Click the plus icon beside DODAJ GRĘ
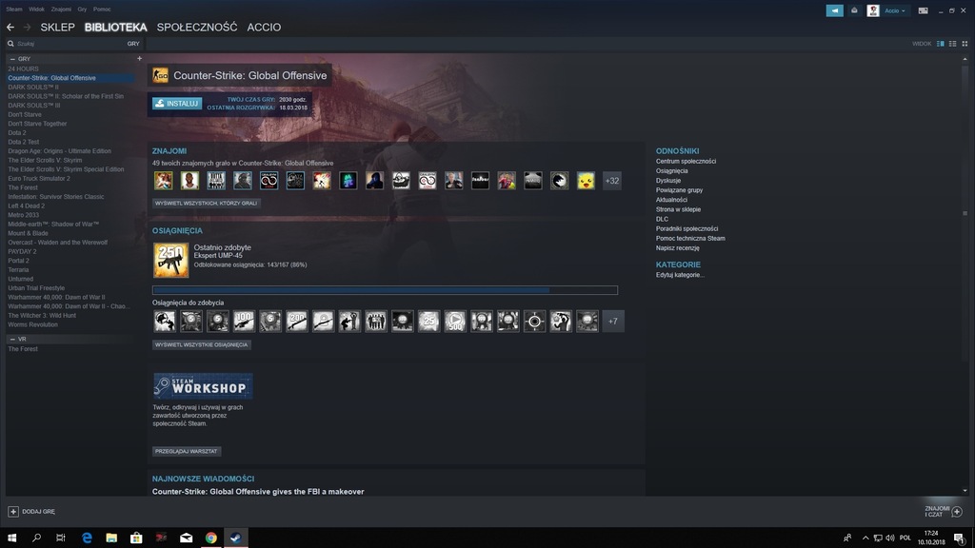975x548 pixels. 13,511
